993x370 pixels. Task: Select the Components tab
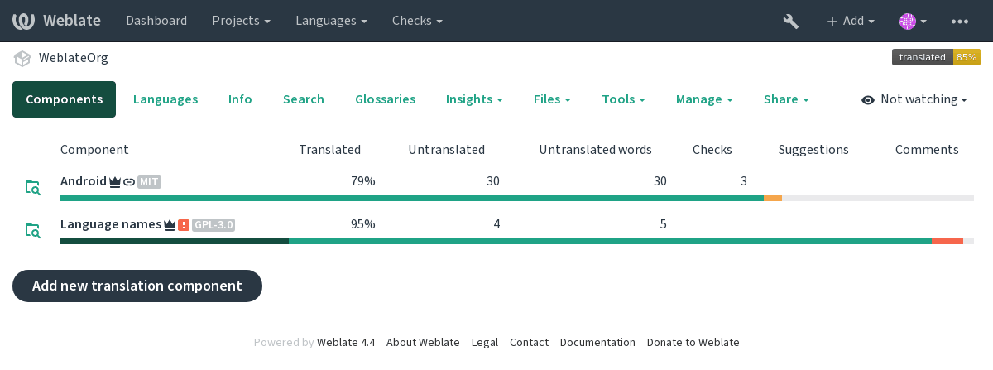tap(65, 99)
